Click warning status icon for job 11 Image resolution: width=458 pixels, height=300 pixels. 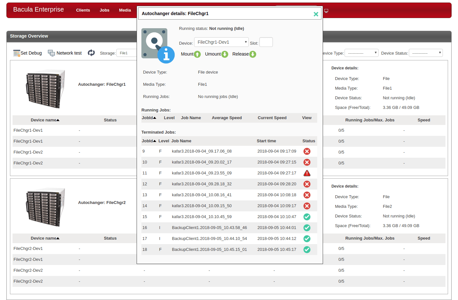coord(307,173)
